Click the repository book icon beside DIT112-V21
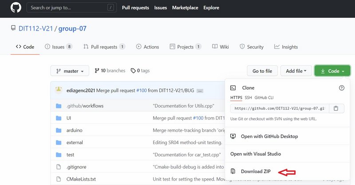 click(x=13, y=28)
